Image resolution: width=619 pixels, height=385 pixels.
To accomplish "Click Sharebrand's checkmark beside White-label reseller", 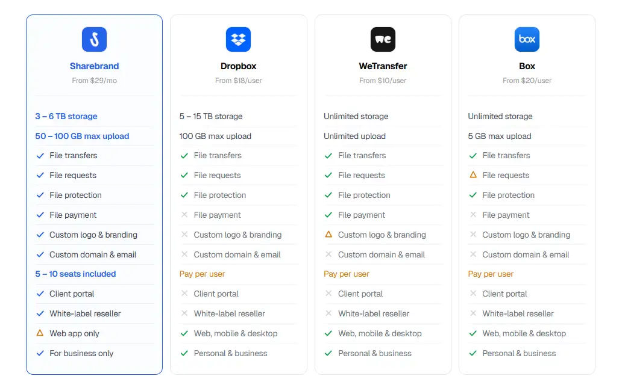I will (x=40, y=313).
